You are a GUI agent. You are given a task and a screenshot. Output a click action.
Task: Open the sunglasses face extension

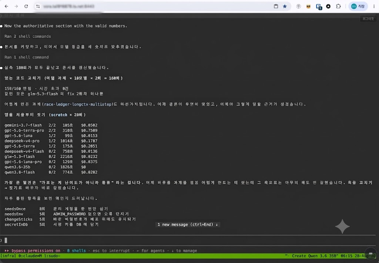(308, 7)
